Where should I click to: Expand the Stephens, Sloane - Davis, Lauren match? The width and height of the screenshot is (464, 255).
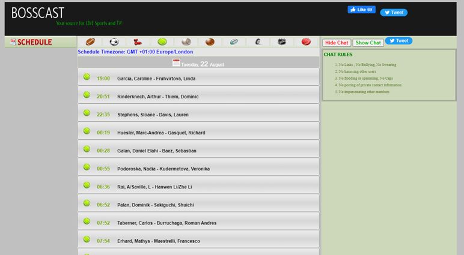(x=198, y=114)
